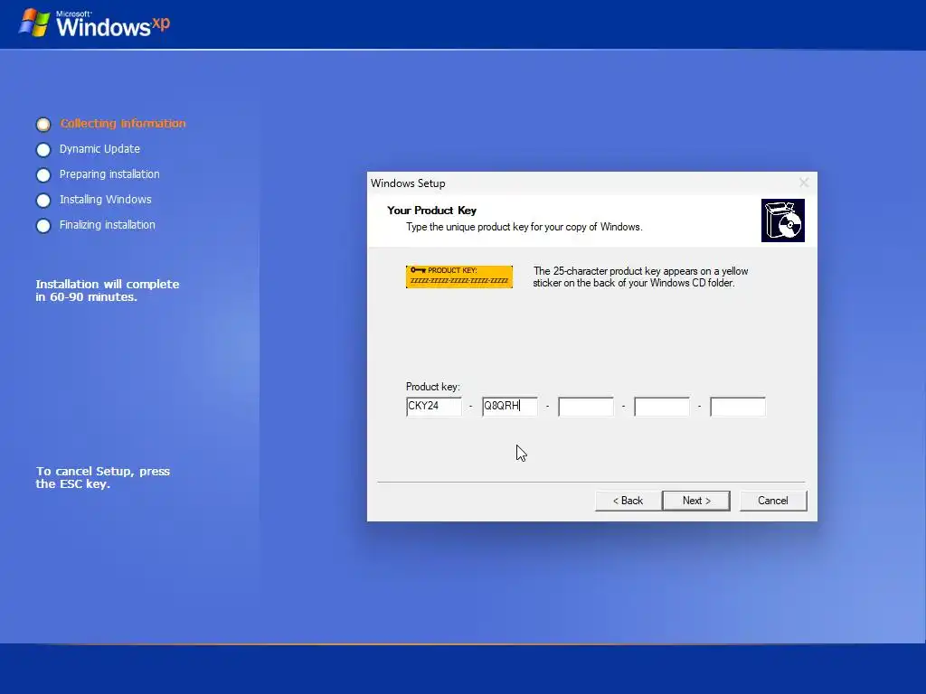The height and width of the screenshot is (694, 926).
Task: Click the 'Windows Setup' title bar text
Action: click(408, 183)
